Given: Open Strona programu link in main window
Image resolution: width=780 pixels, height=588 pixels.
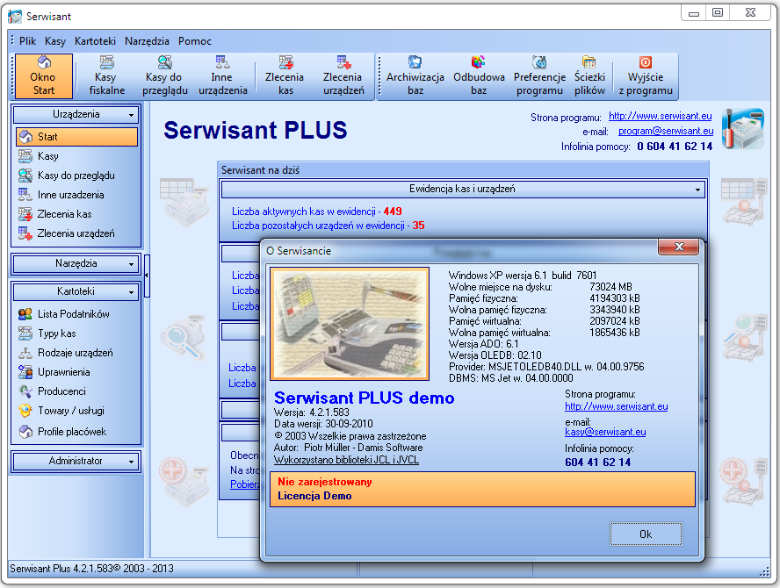Looking at the screenshot, I should [x=661, y=116].
